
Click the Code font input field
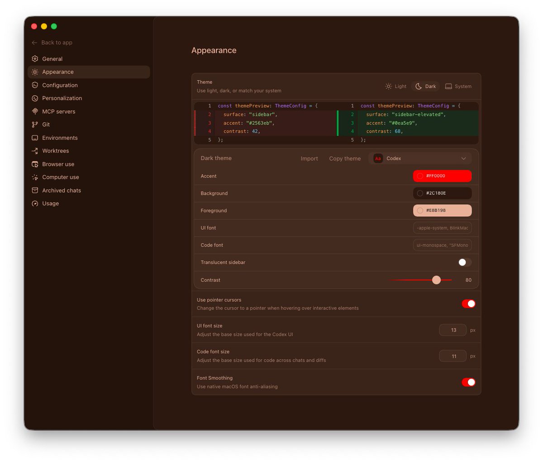tap(442, 245)
